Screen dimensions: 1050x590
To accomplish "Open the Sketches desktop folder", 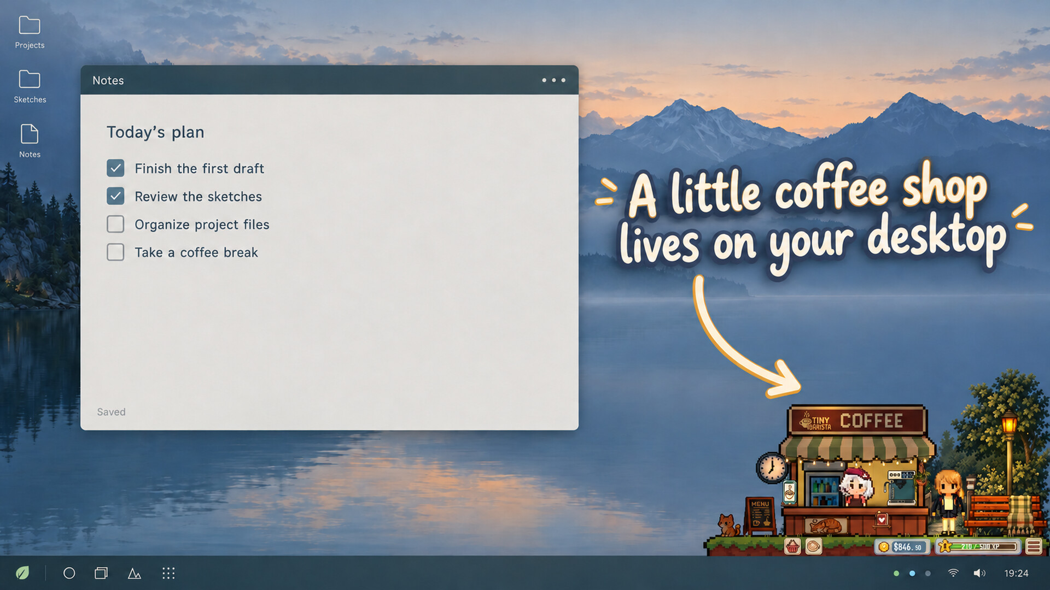I will click(30, 87).
